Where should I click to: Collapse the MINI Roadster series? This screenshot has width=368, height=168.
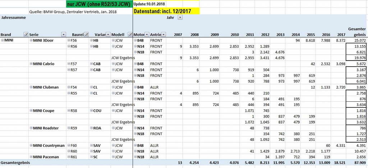point(31,128)
